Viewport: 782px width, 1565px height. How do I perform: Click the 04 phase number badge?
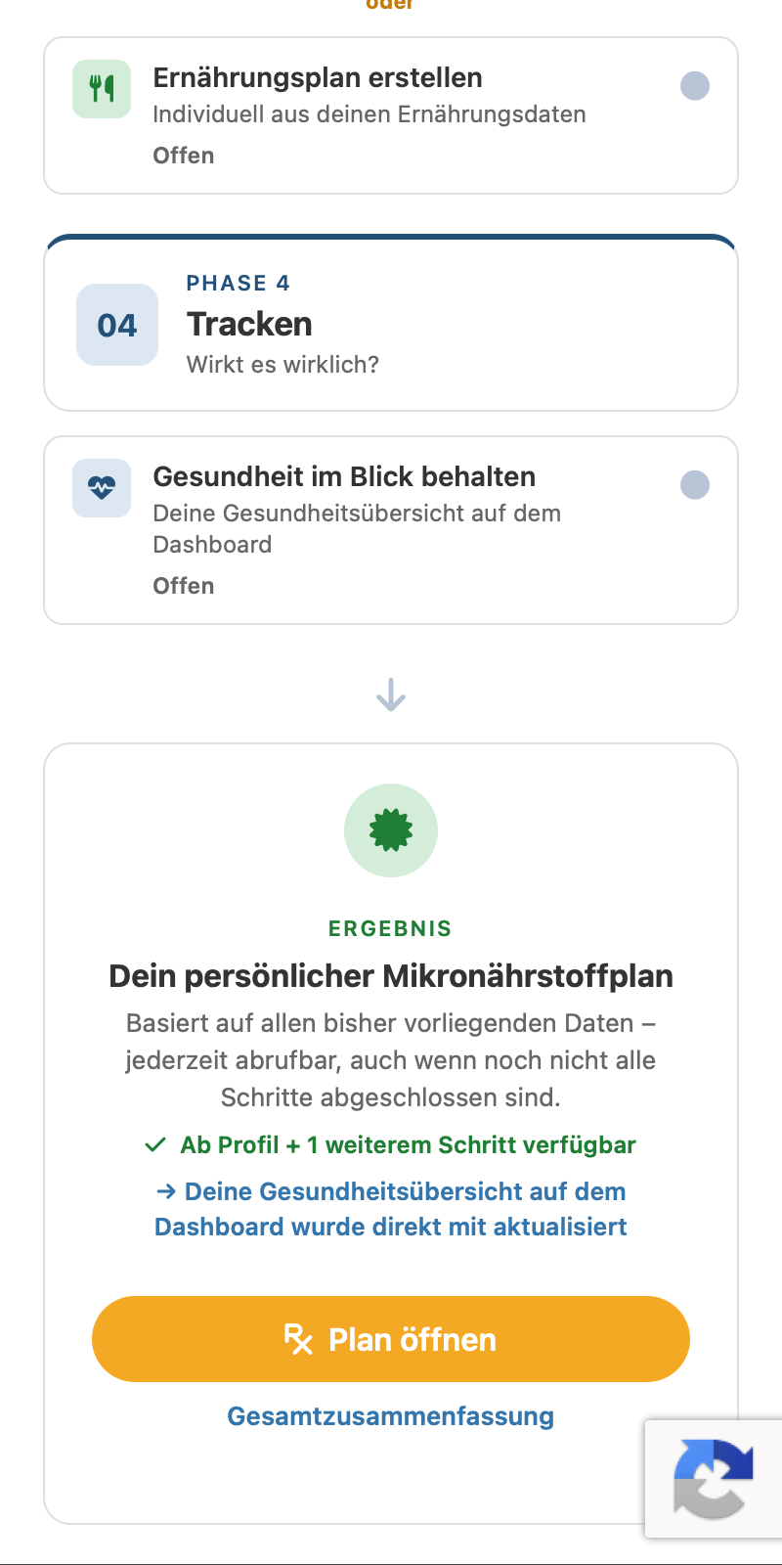[x=117, y=325]
